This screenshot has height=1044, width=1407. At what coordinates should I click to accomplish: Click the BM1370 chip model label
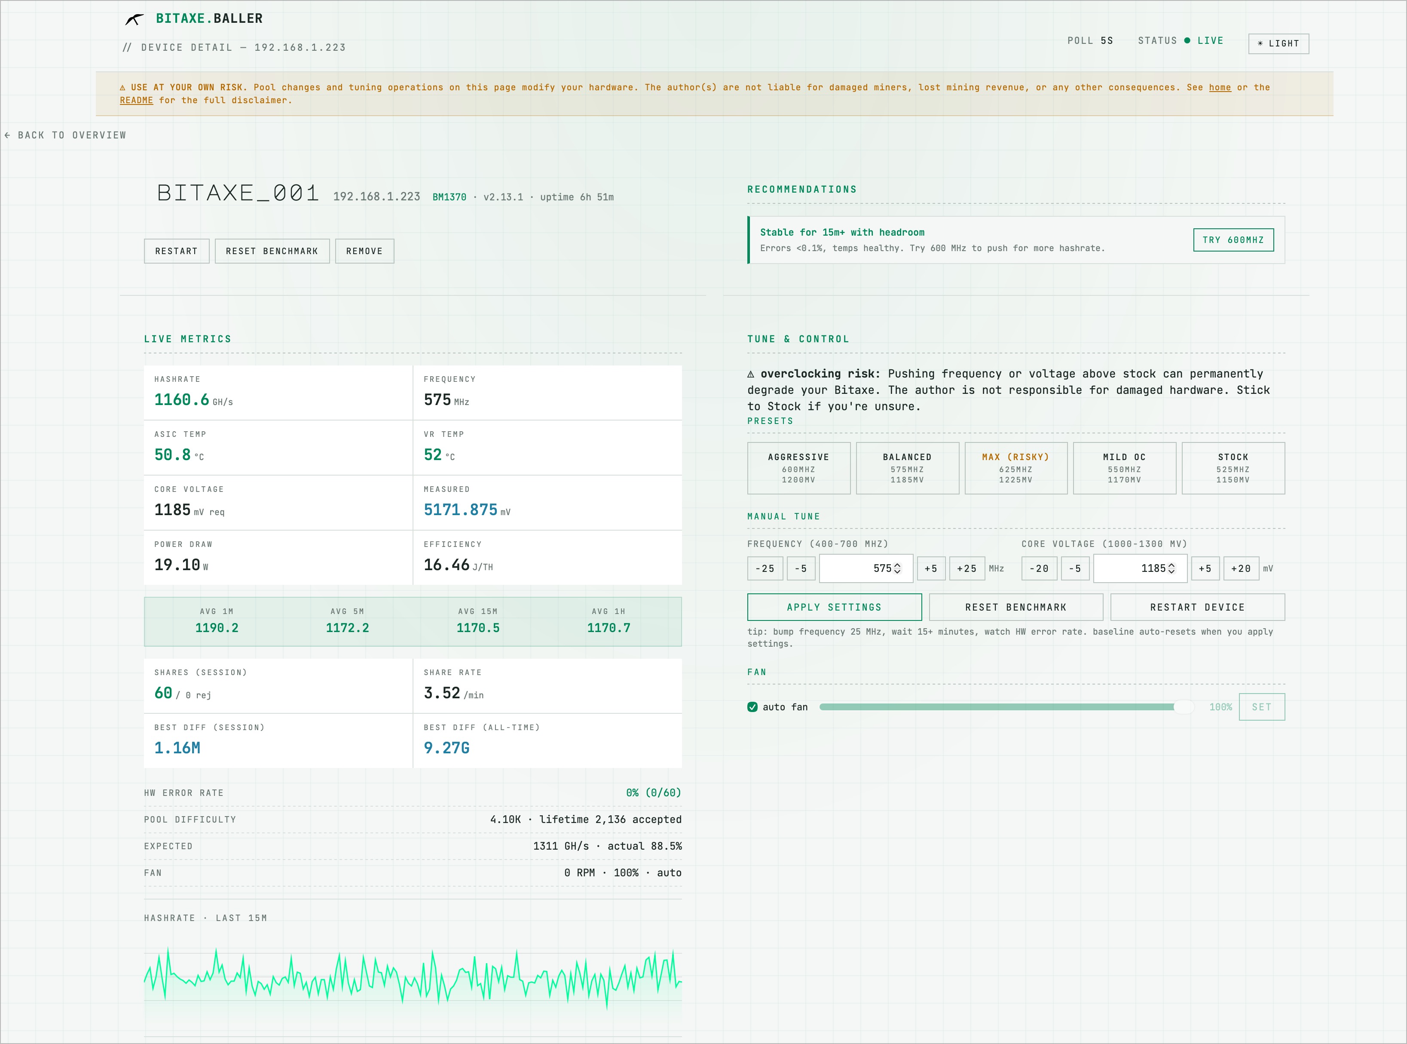449,197
